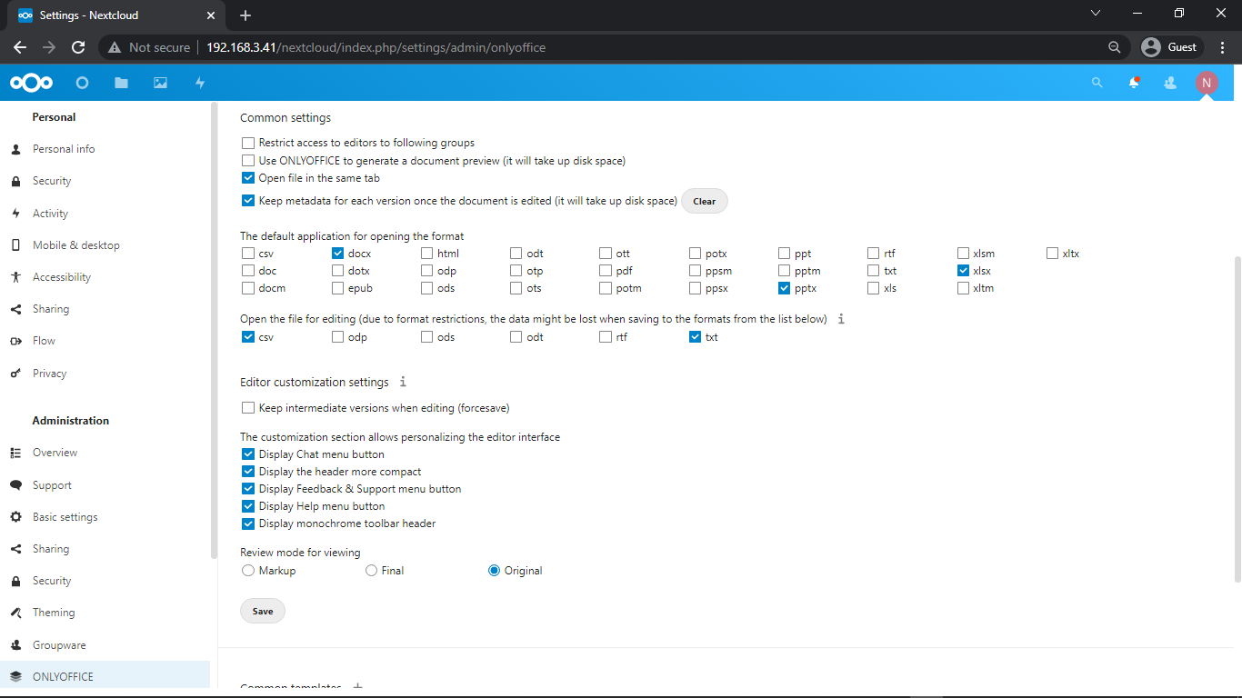The width and height of the screenshot is (1242, 698).
Task: Open the Contacts menu icon
Action: [x=1170, y=83]
